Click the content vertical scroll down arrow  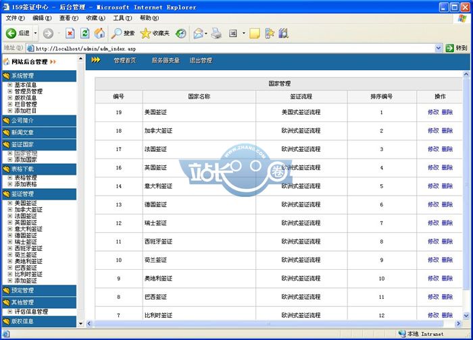[466, 316]
